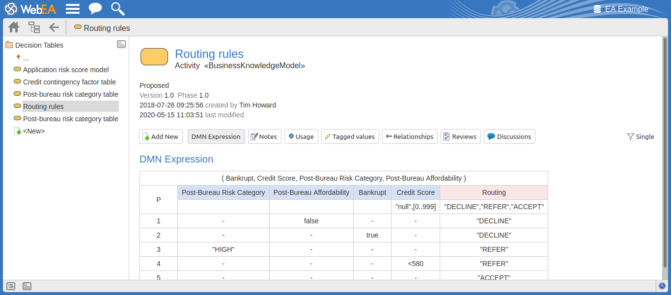Click the list view icon in status bar
This screenshot has width=671, height=295.
(11, 286)
